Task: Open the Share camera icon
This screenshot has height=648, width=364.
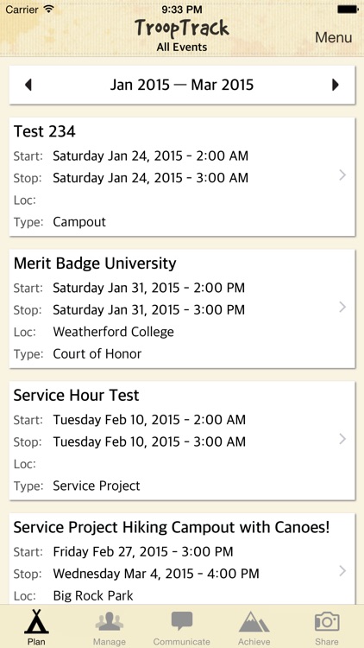Action: coord(327,621)
